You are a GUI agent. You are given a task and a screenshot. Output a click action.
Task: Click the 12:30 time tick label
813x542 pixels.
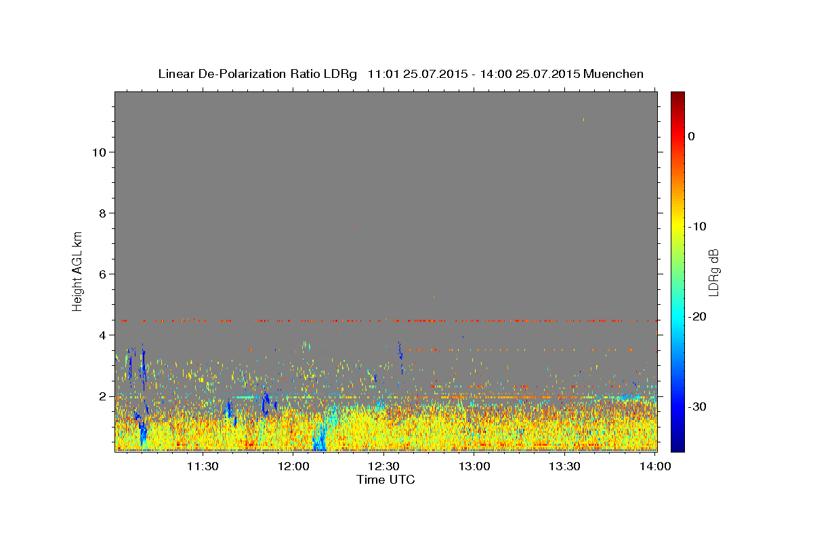[383, 466]
